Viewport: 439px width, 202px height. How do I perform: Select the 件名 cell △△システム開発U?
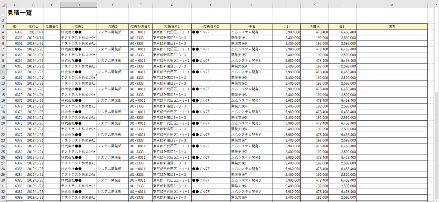pos(252,180)
